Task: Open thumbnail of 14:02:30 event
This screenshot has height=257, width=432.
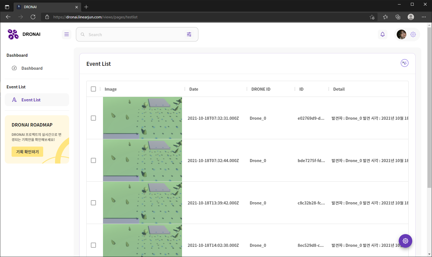Action: [142, 240]
